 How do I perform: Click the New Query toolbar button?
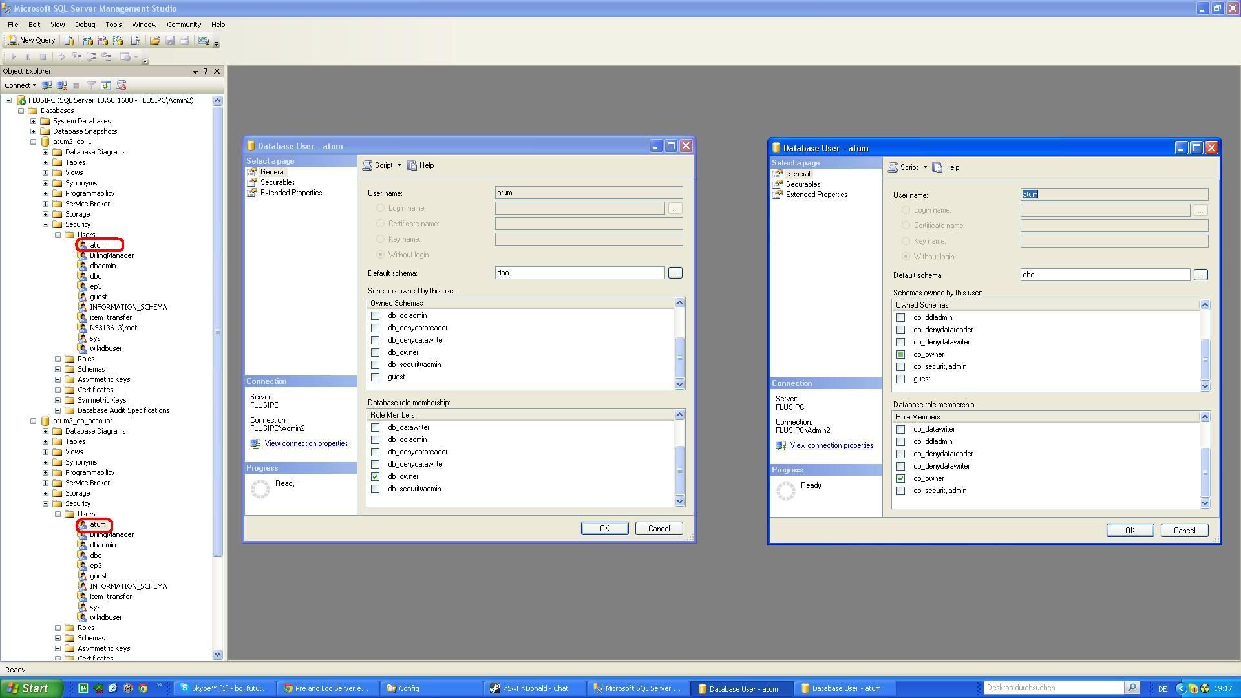31,40
